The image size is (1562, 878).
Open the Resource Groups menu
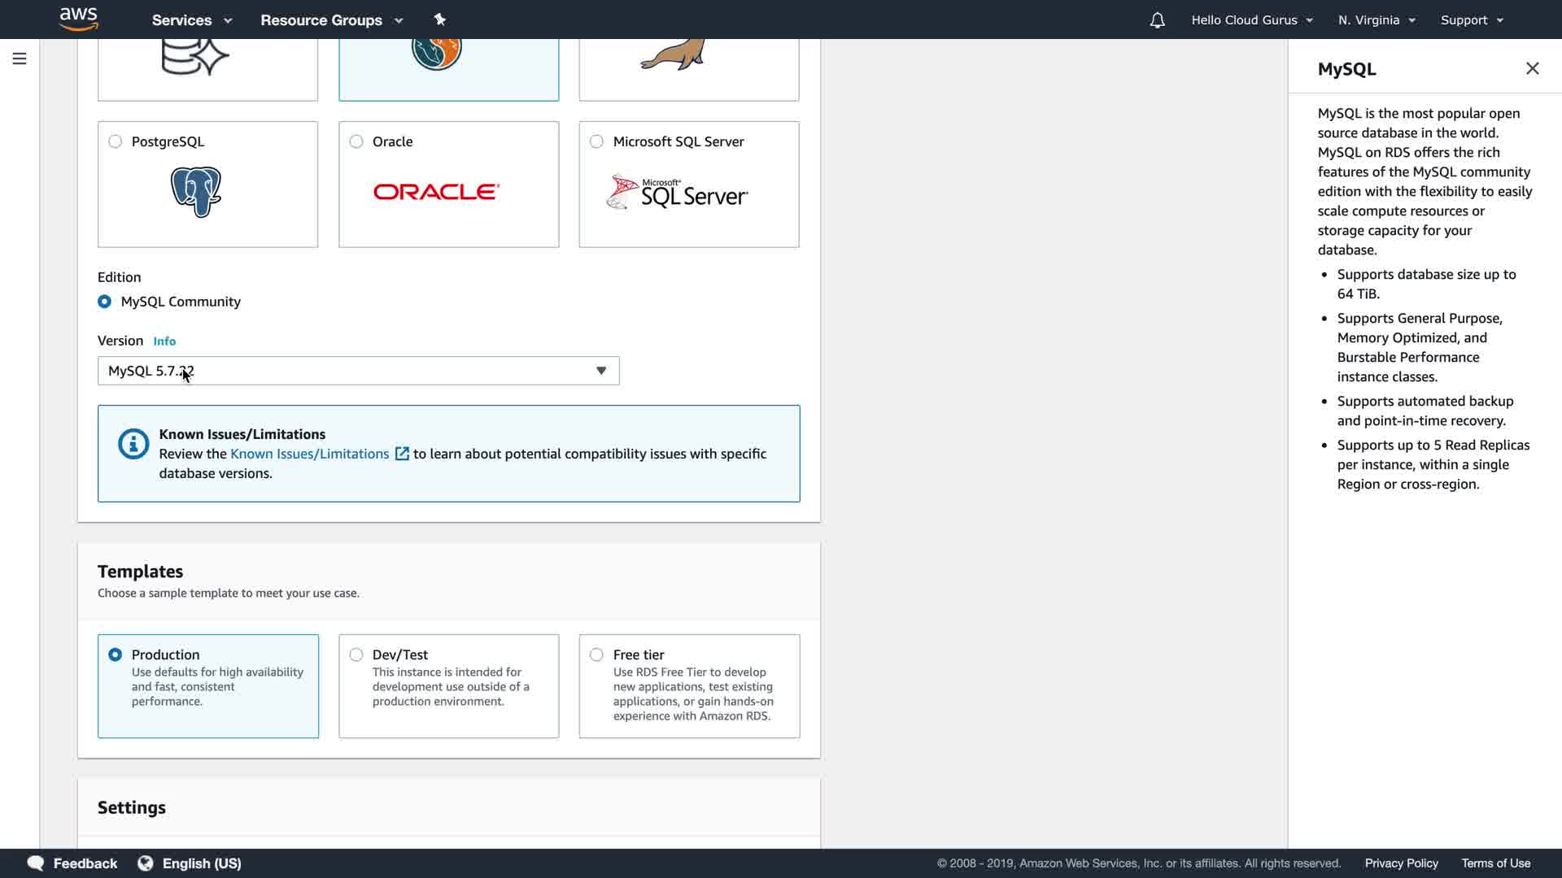coord(331,20)
